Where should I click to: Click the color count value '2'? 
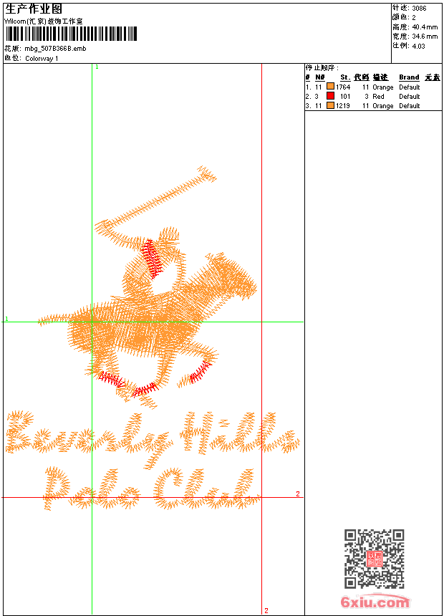(x=414, y=18)
